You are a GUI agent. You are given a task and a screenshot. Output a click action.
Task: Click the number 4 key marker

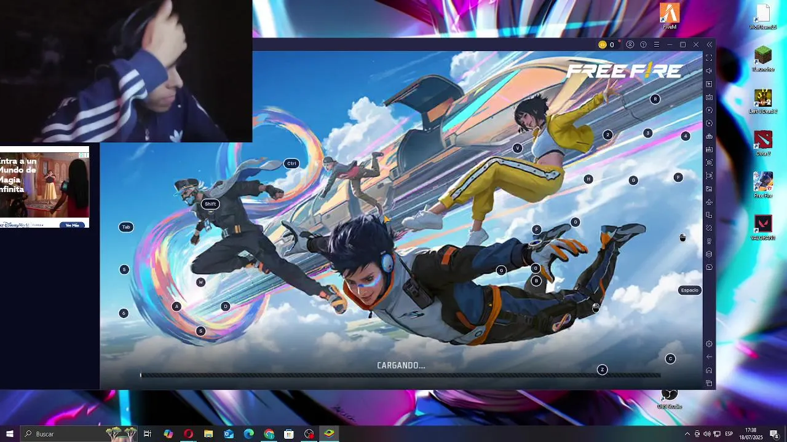[x=686, y=136]
